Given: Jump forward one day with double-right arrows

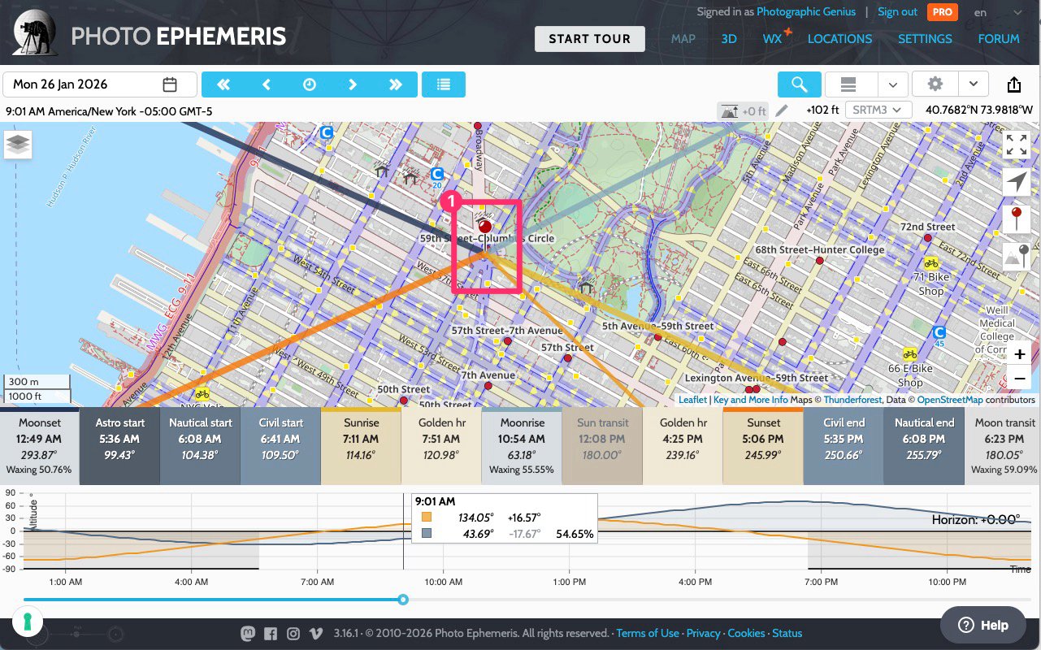Looking at the screenshot, I should point(396,84).
